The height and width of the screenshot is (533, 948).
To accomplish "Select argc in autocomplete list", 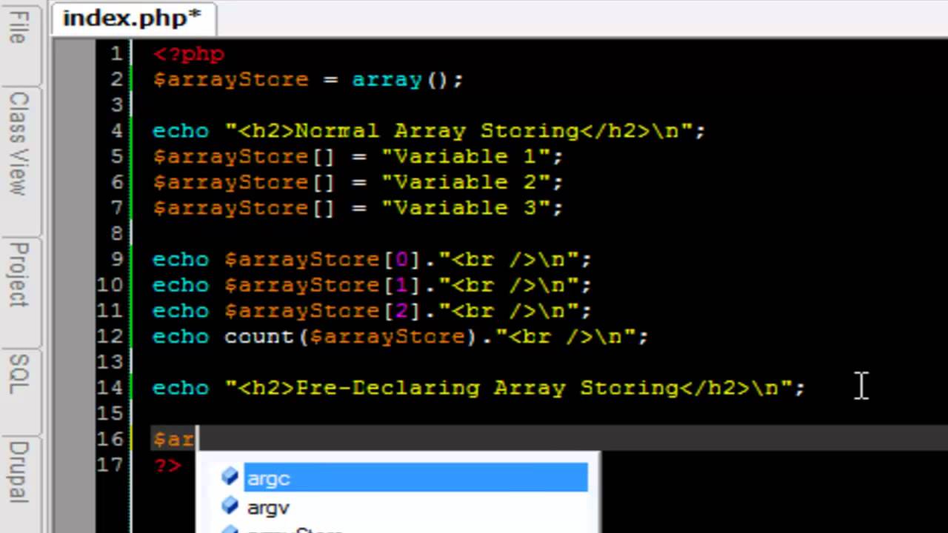I will tap(415, 478).
